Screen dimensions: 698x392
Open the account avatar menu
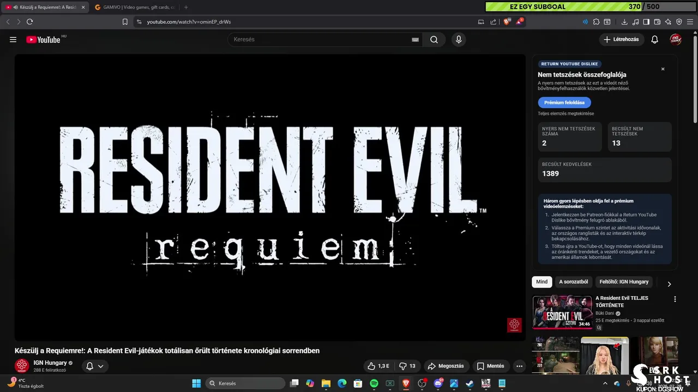(676, 39)
